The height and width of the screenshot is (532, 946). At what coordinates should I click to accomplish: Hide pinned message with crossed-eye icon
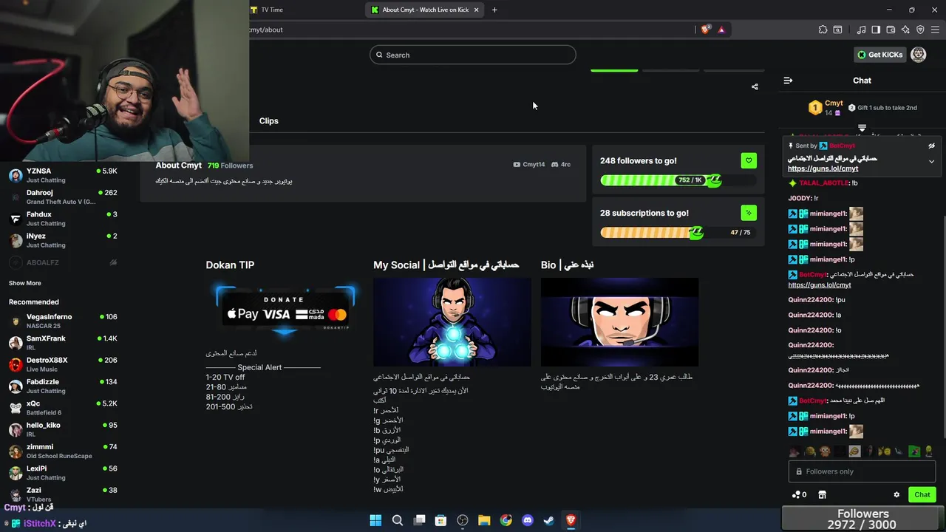pos(931,146)
